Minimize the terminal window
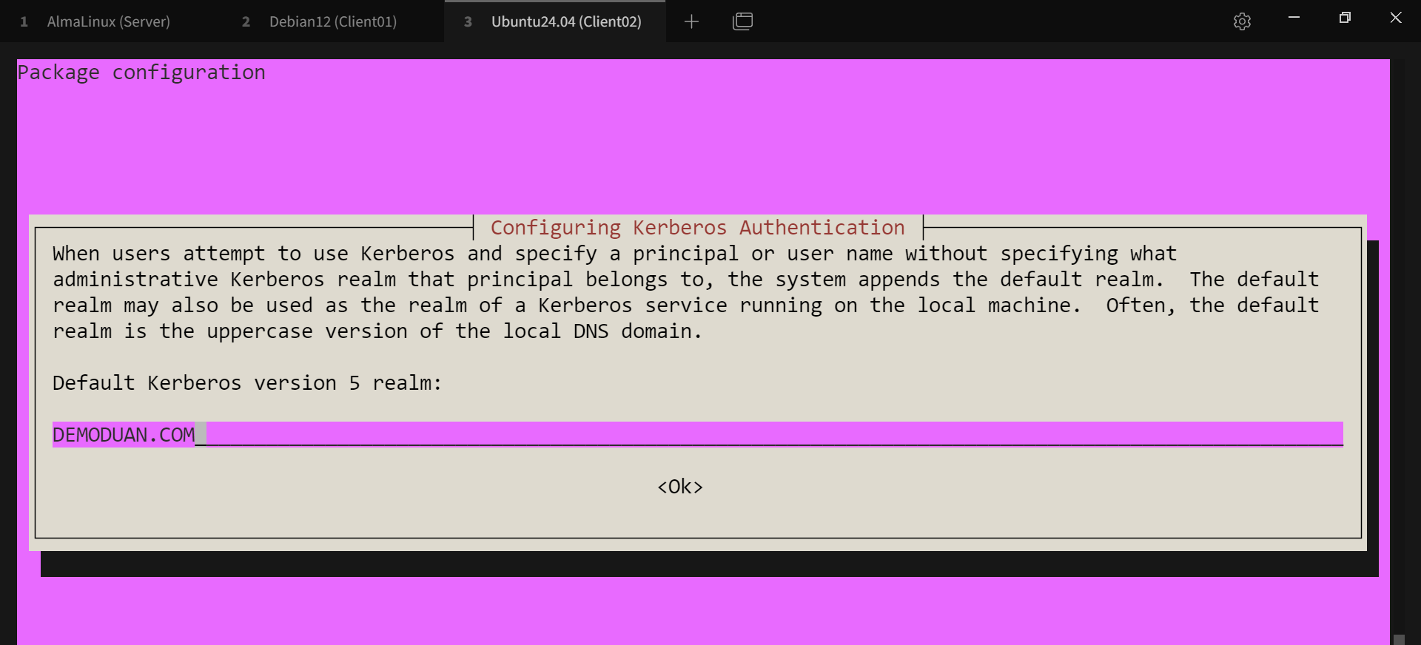 coord(1294,18)
